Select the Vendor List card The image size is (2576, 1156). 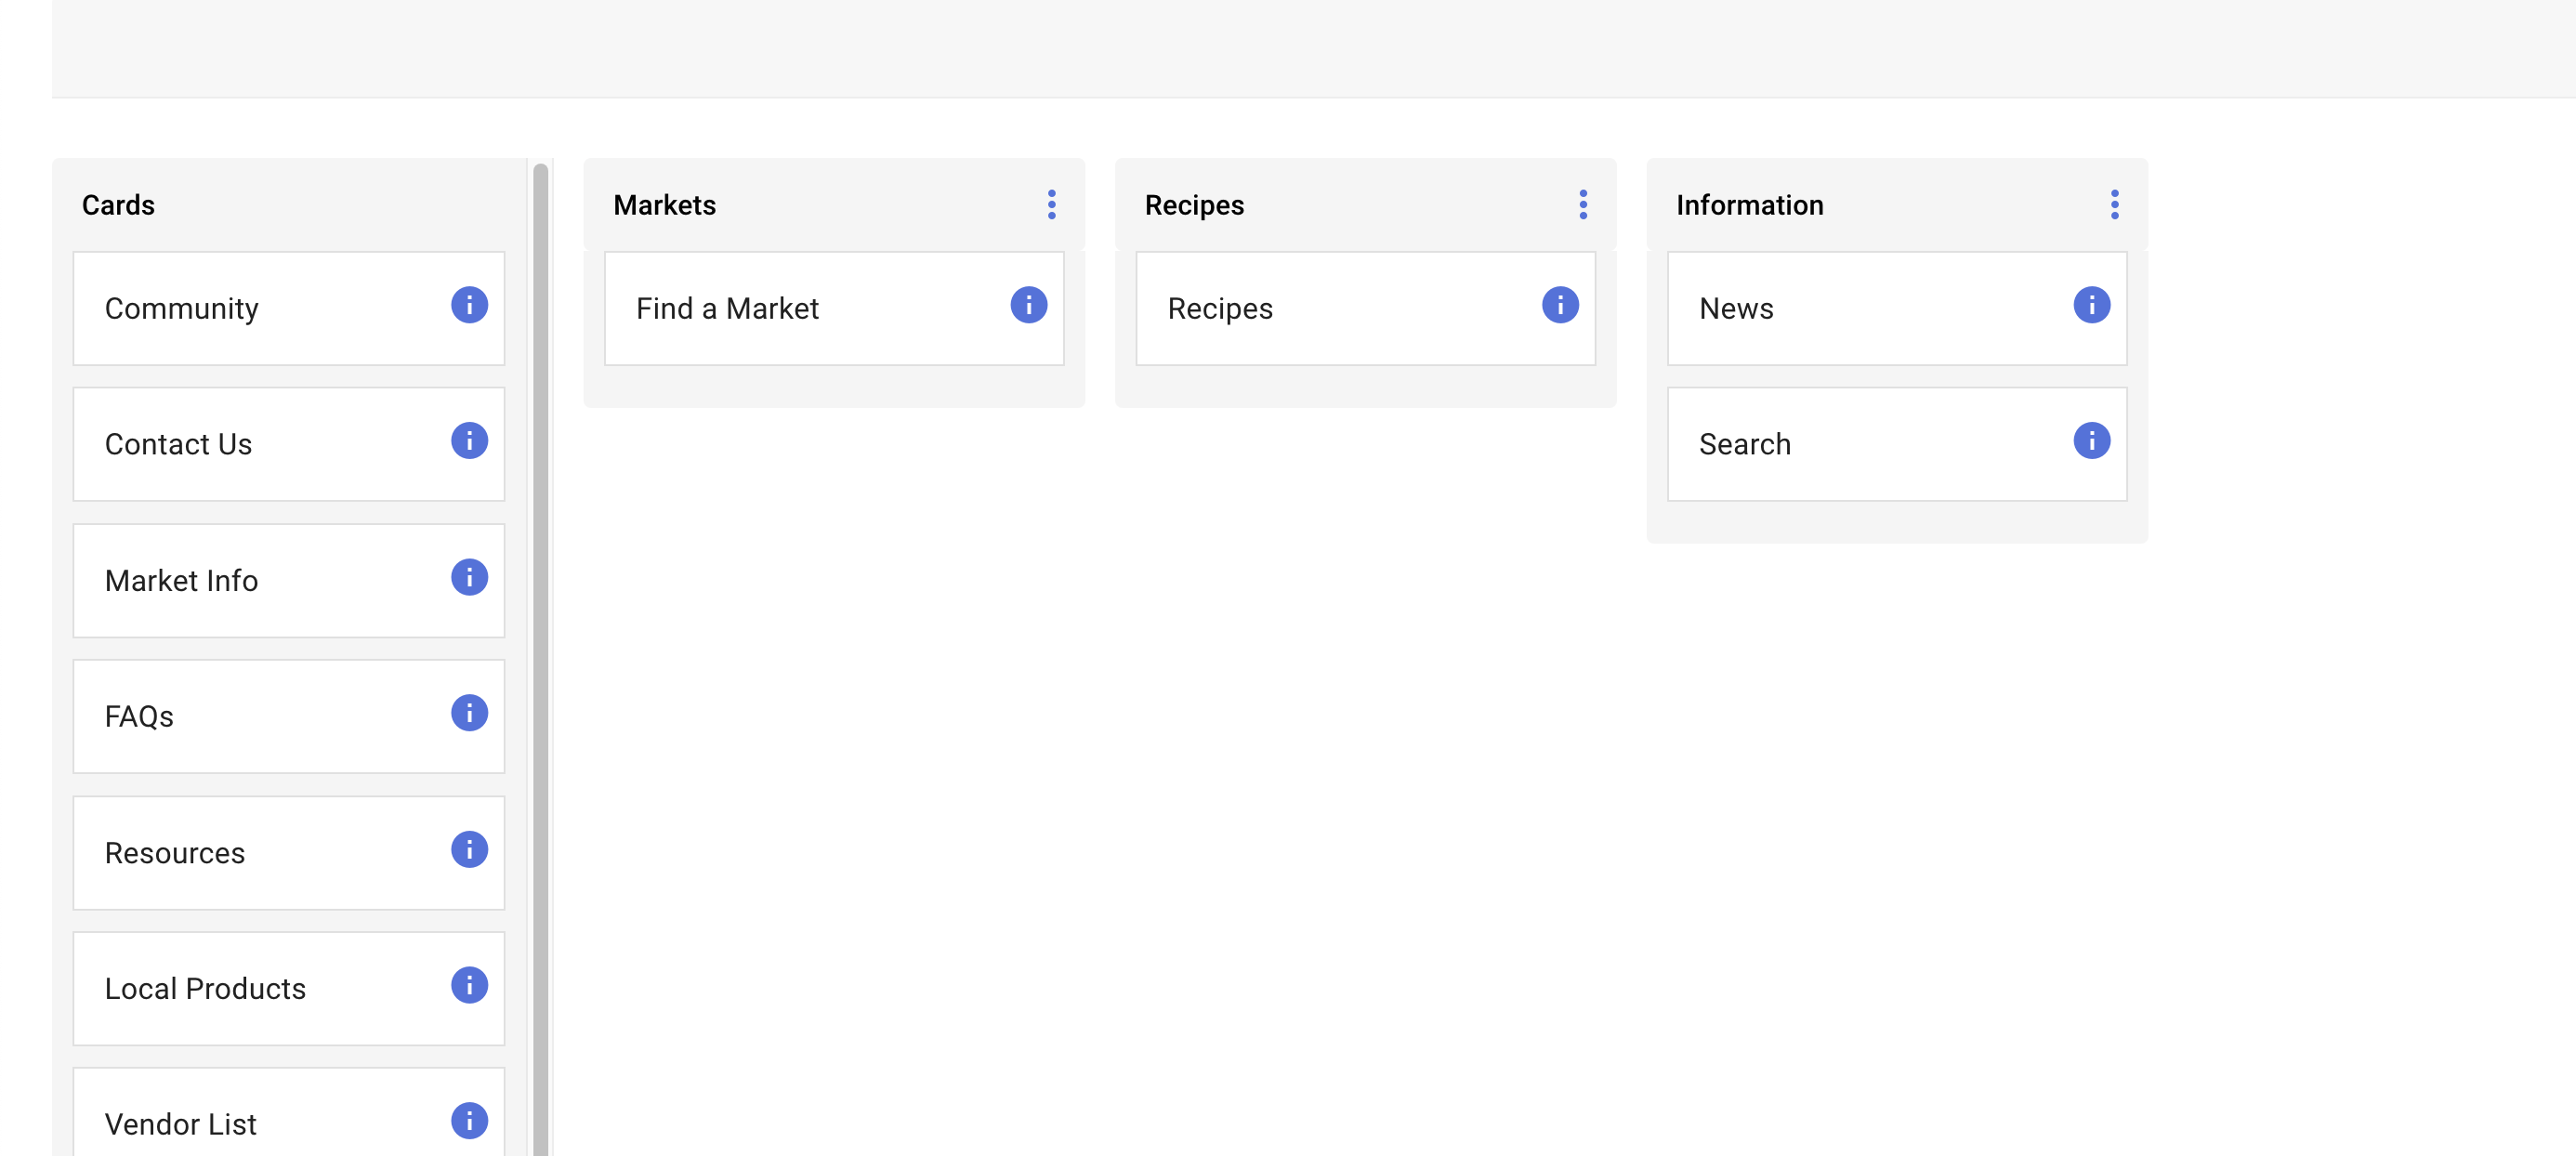(x=289, y=1113)
